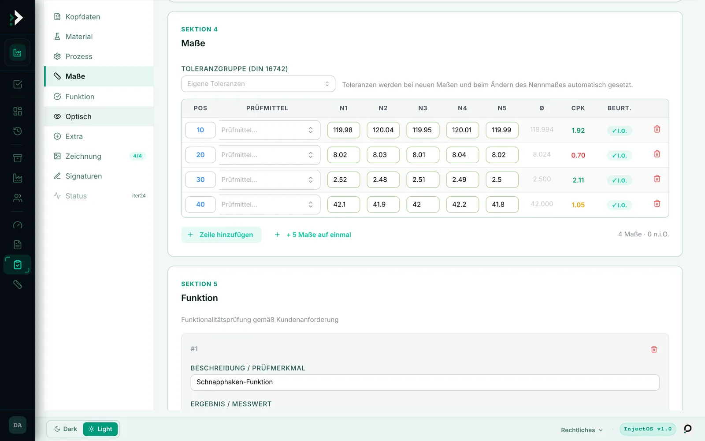Screen dimensions: 705x441
Task: Click CPK value 0.70
Action: click(x=578, y=155)
